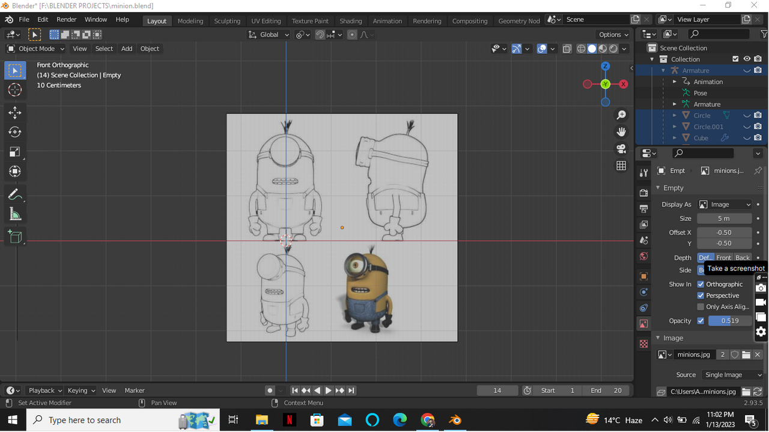Hide Collection with eye icon
Image resolution: width=769 pixels, height=432 pixels.
tap(747, 59)
